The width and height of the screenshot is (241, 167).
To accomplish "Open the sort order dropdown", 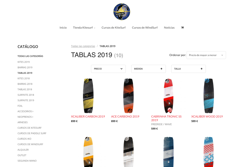I will tap(206, 55).
